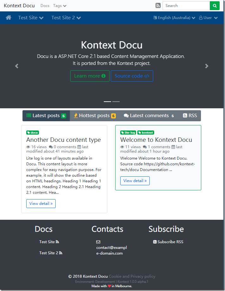Screen dimensions: 225x291
Task: Open the Cookie and Privacy policy link
Action: tap(132, 276)
